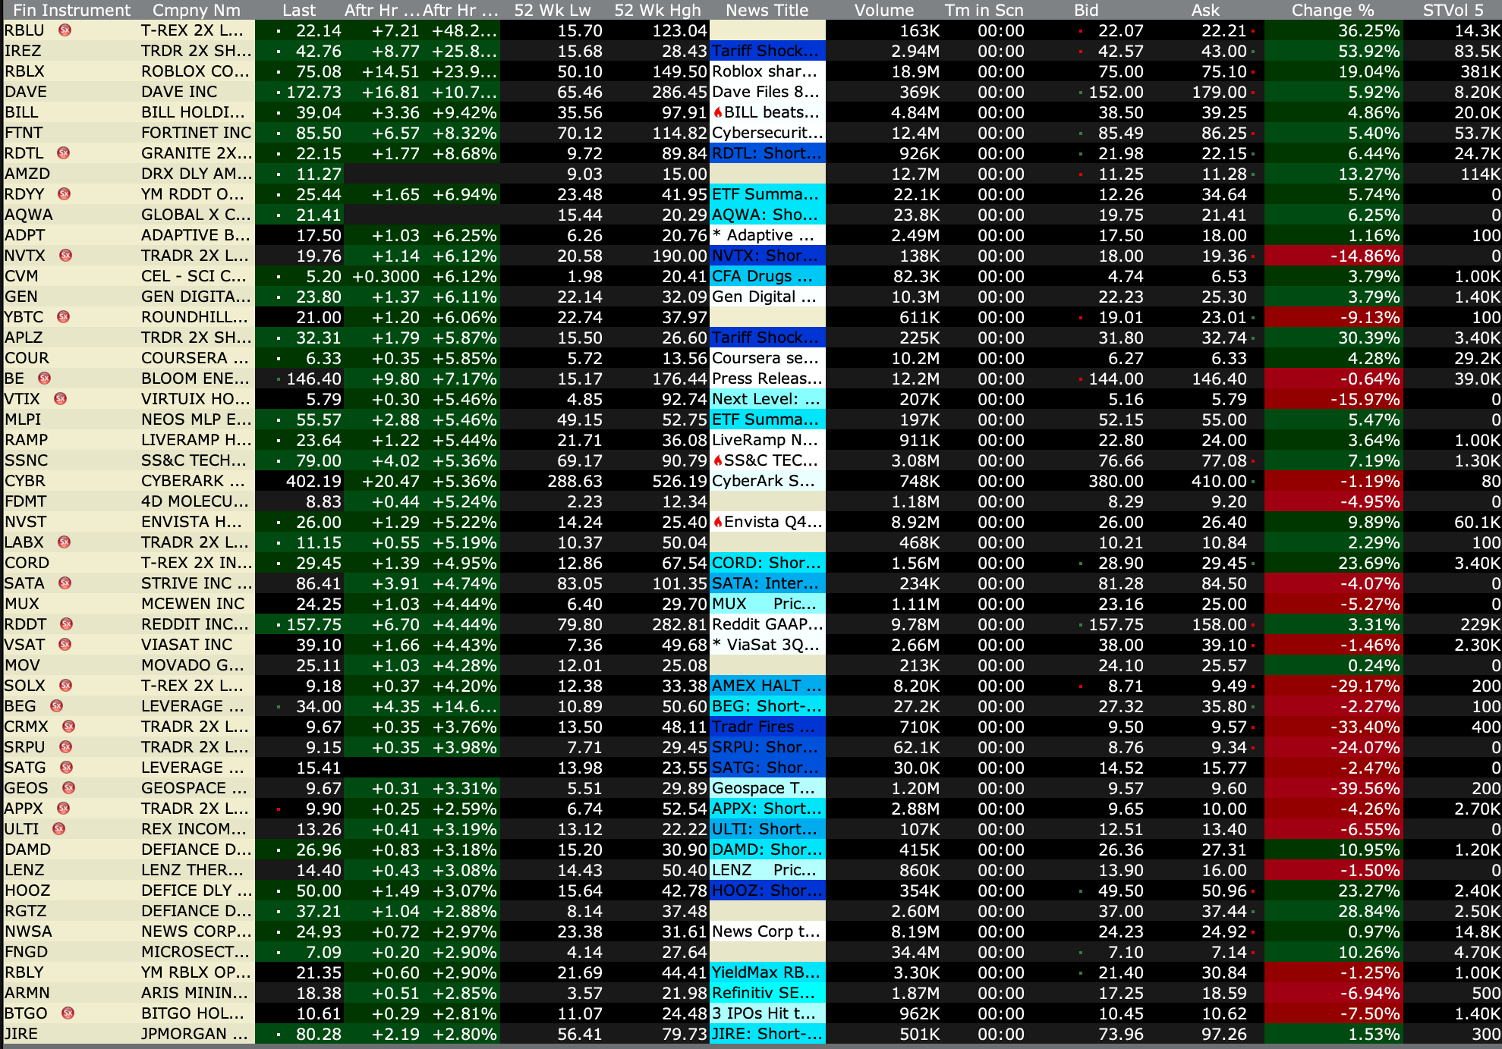
Task: Select the AMZD ticker row
Action: [x=27, y=174]
